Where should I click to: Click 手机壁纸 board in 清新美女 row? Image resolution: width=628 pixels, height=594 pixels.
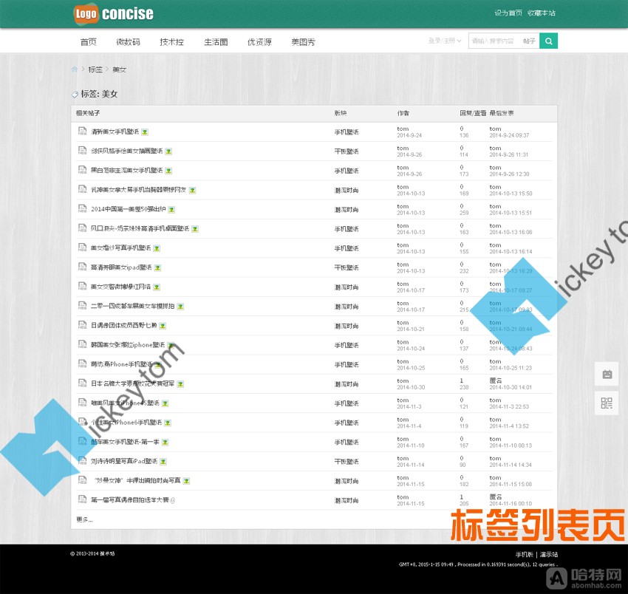347,132
